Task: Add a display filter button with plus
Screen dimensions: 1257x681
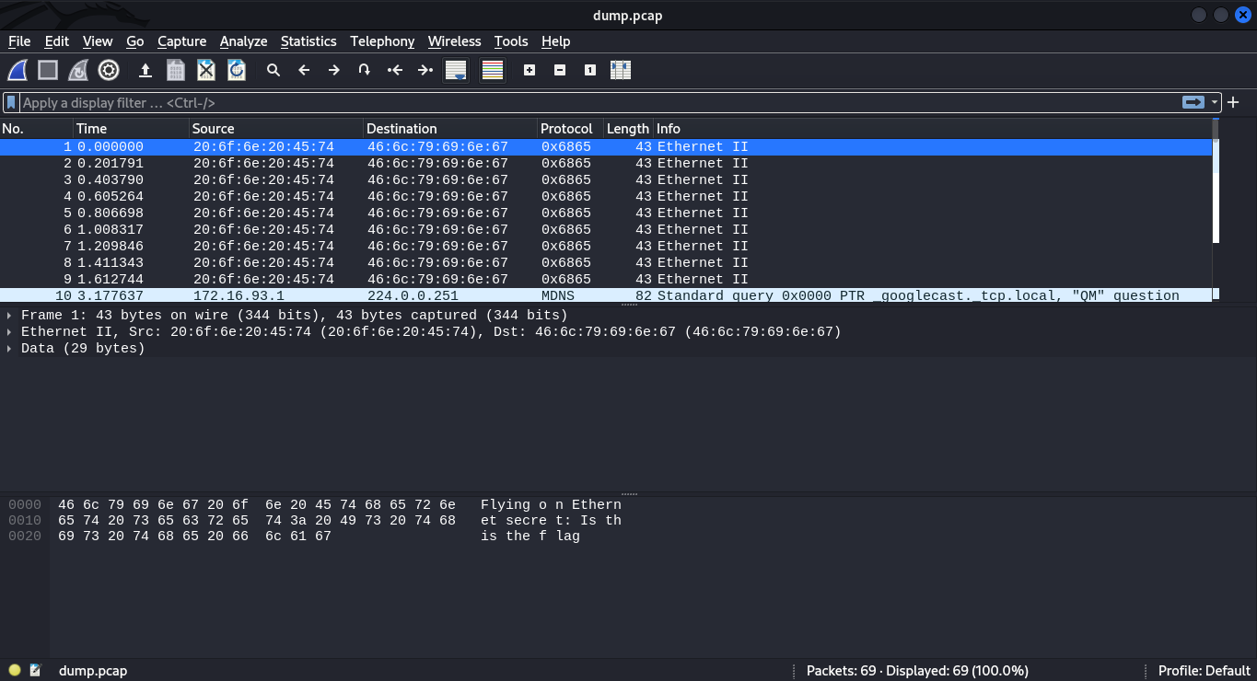Action: click(1233, 102)
